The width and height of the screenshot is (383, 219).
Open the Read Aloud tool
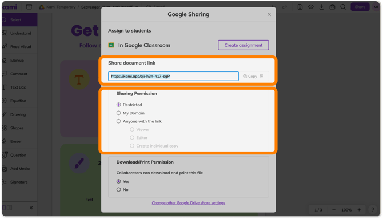pyautogui.click(x=19, y=47)
